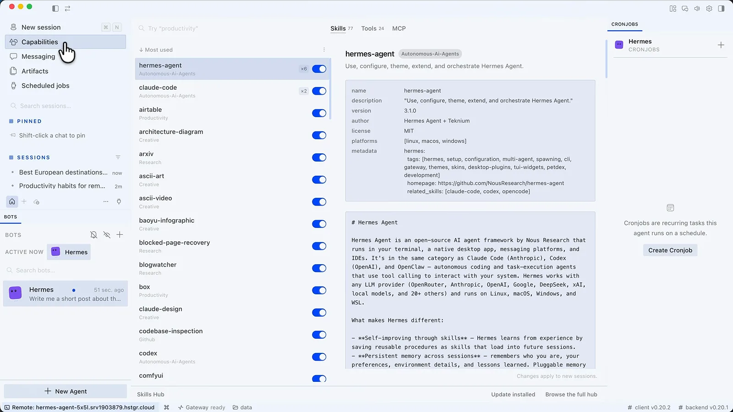
Task: Toggle the left sidebar icon near window controls
Action: point(55,8)
